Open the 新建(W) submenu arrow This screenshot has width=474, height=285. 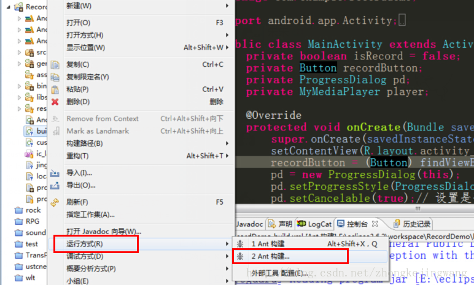[227, 6]
